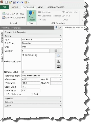Switch to the HOME ribbon tab
This screenshot has height=127, width=95.
15,7
